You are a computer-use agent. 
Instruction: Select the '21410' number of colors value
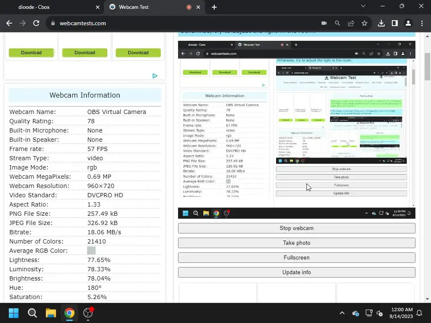click(96, 241)
